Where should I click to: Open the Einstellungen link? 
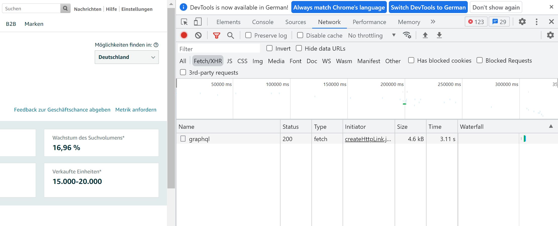coord(137,9)
